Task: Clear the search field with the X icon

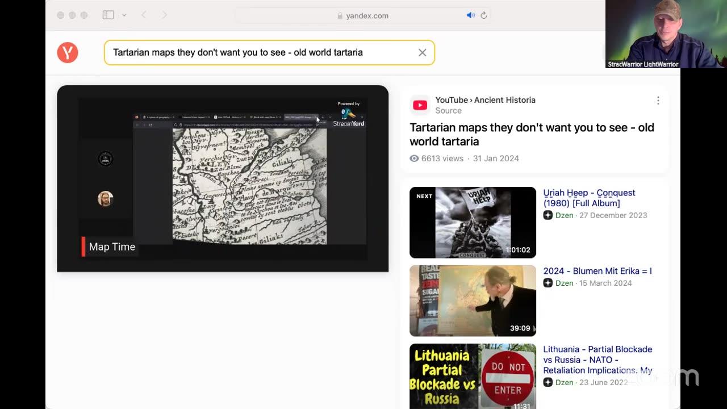Action: [422, 52]
